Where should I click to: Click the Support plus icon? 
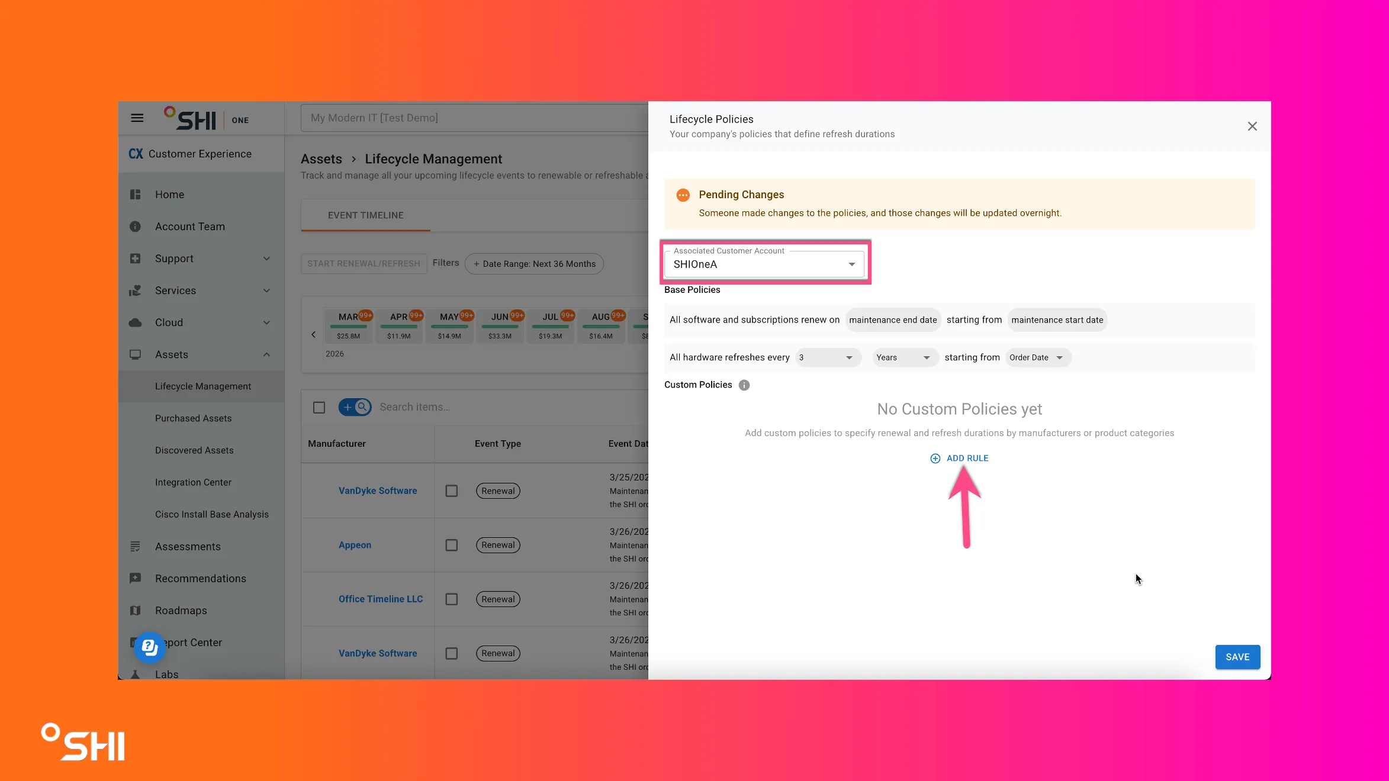tap(135, 259)
